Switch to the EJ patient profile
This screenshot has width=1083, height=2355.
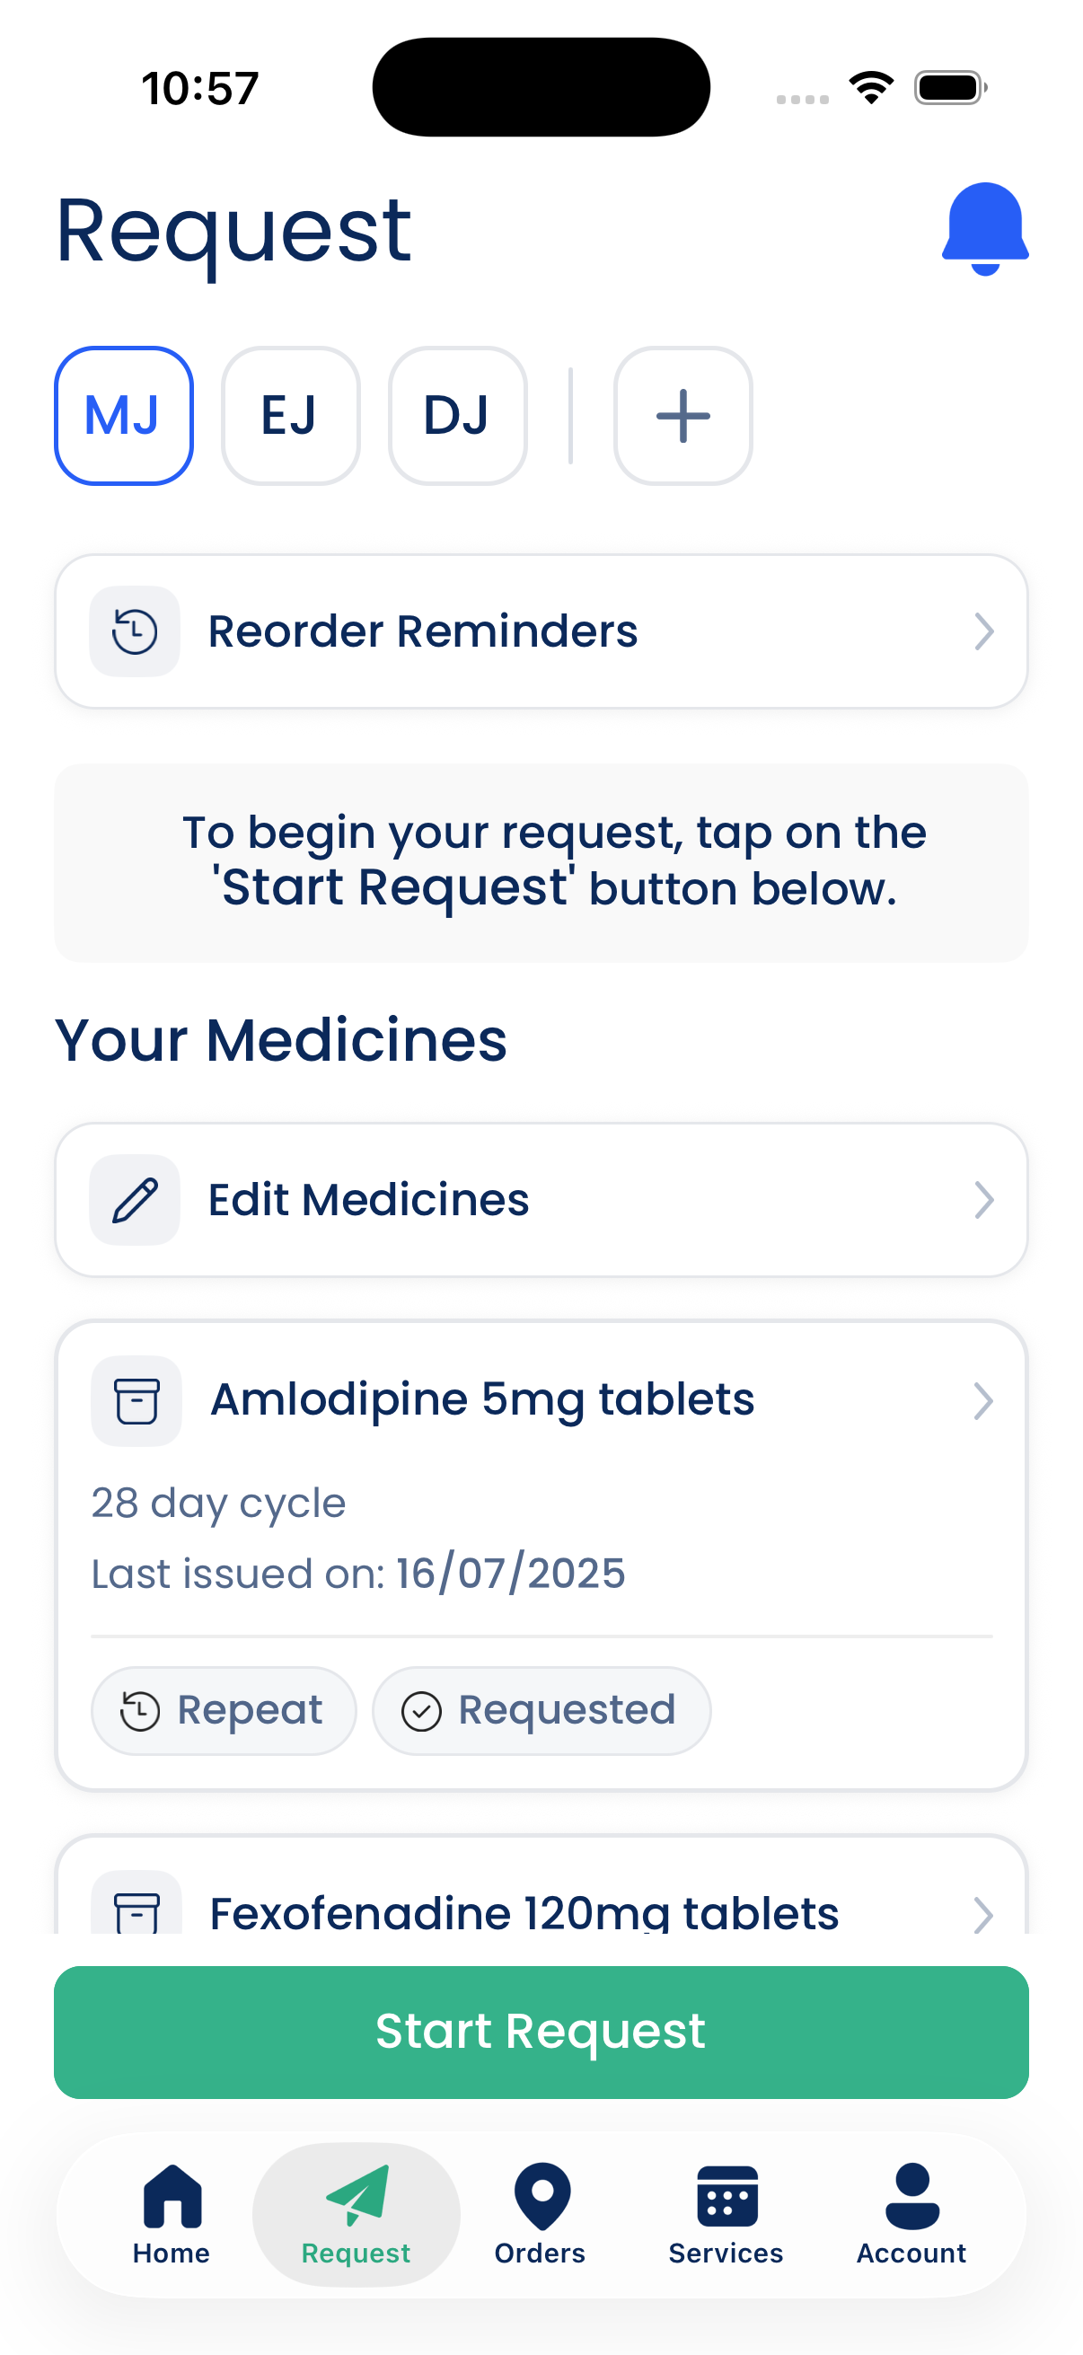pos(291,416)
